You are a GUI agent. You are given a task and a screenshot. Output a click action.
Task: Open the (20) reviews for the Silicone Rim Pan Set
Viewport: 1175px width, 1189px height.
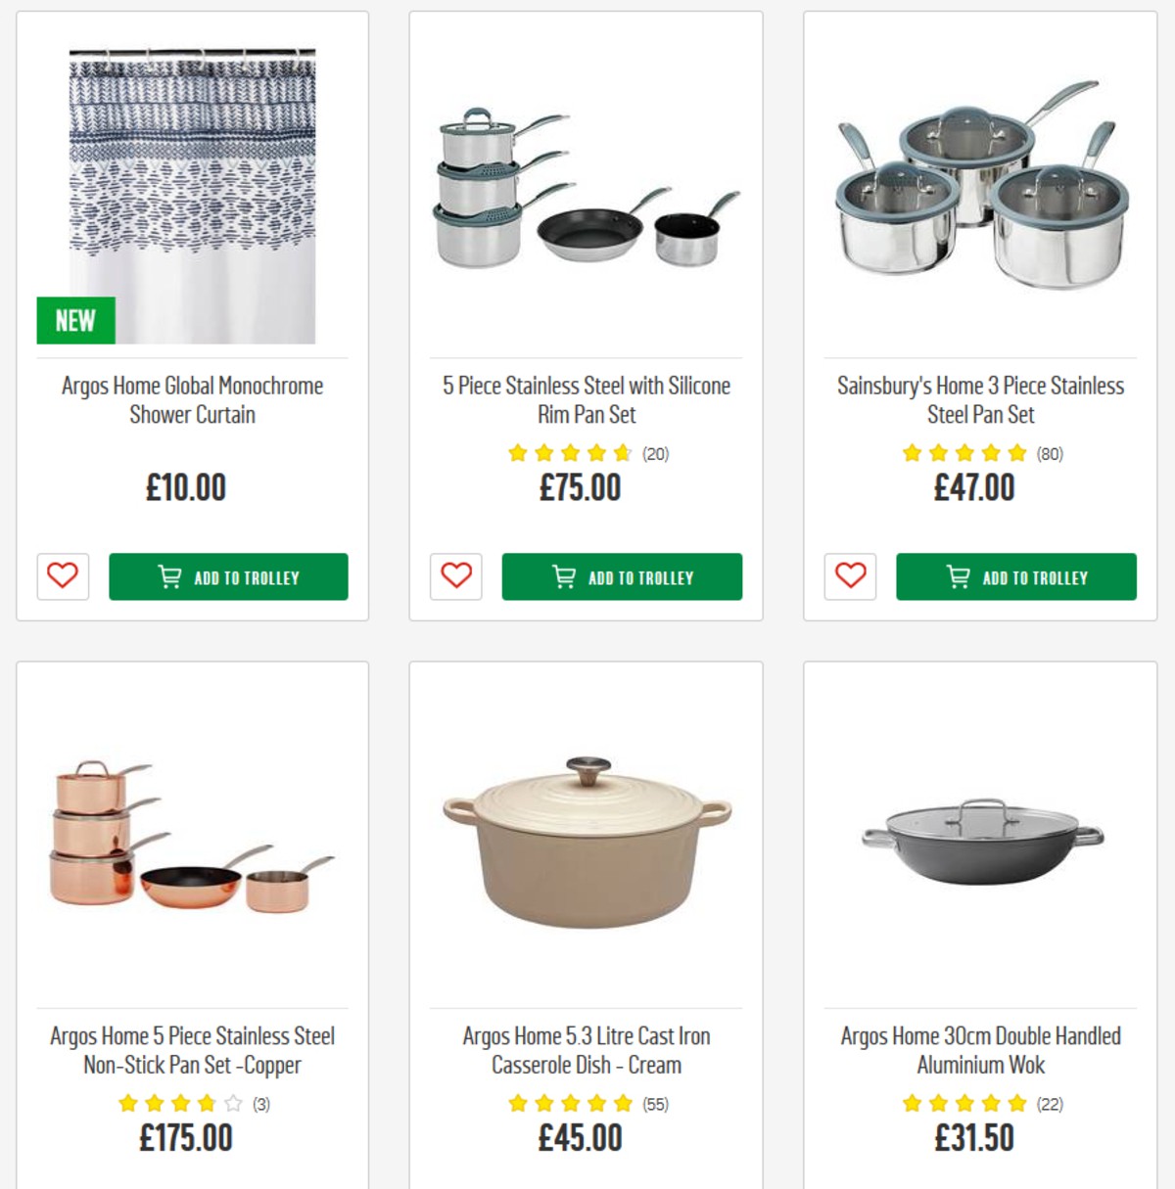pos(656,453)
